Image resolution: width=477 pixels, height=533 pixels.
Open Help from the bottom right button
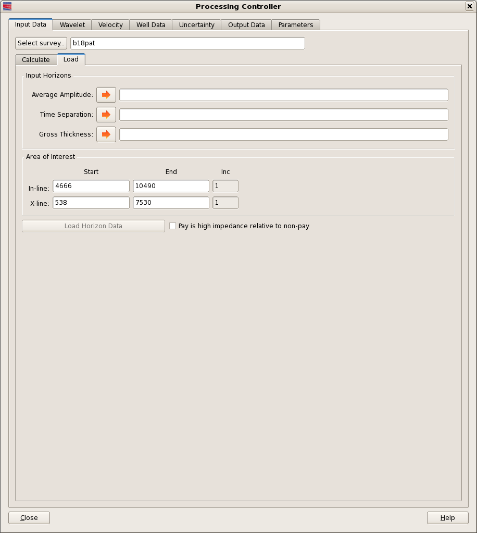447,518
